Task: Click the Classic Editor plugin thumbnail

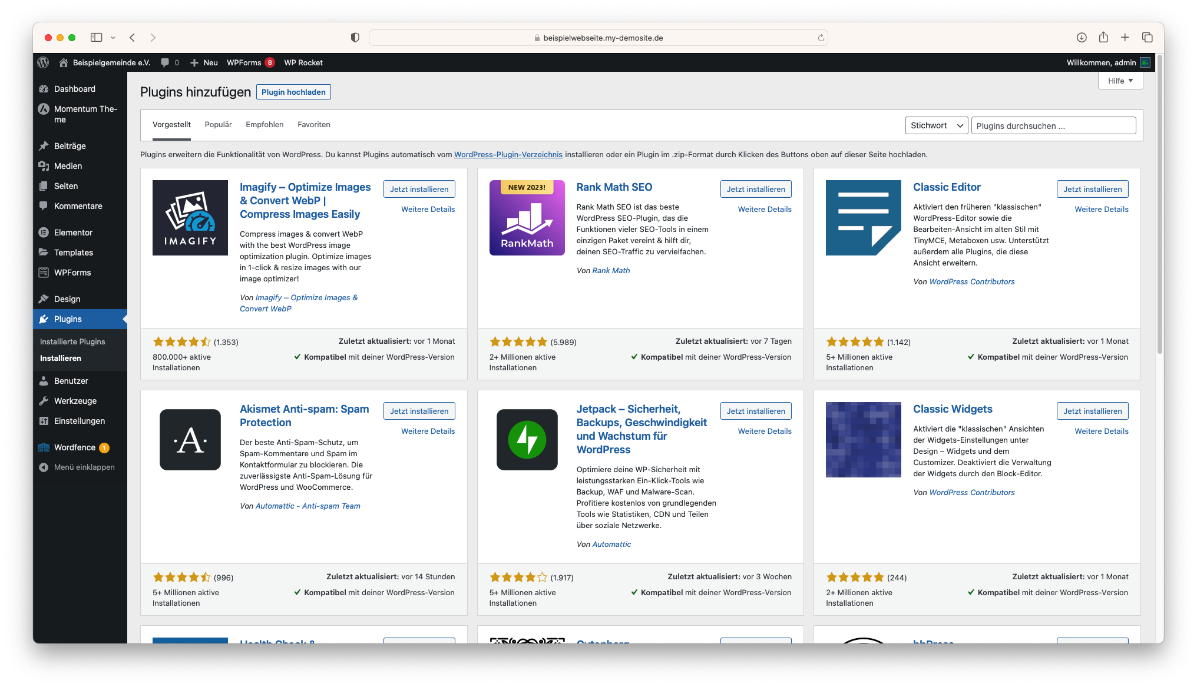Action: pos(864,218)
